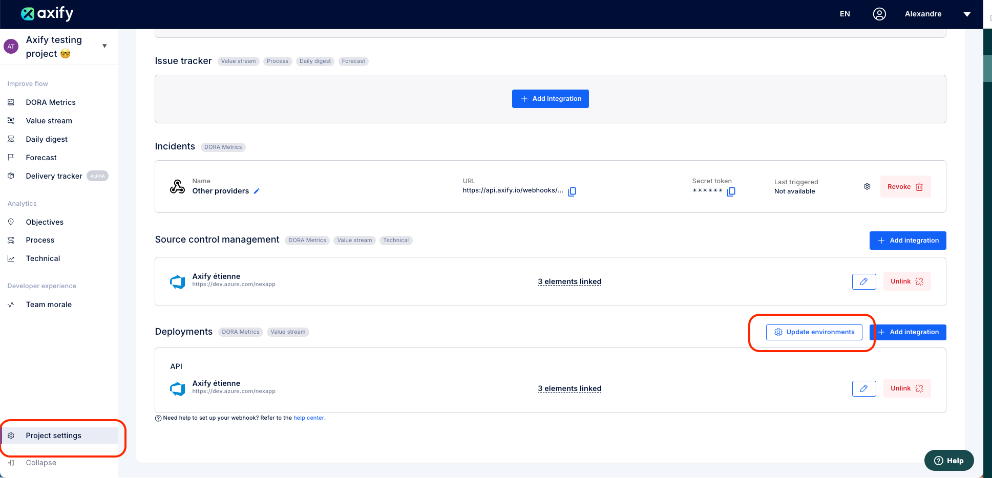The image size is (992, 478).
Task: Click the user account icon in top bar
Action: tap(879, 14)
